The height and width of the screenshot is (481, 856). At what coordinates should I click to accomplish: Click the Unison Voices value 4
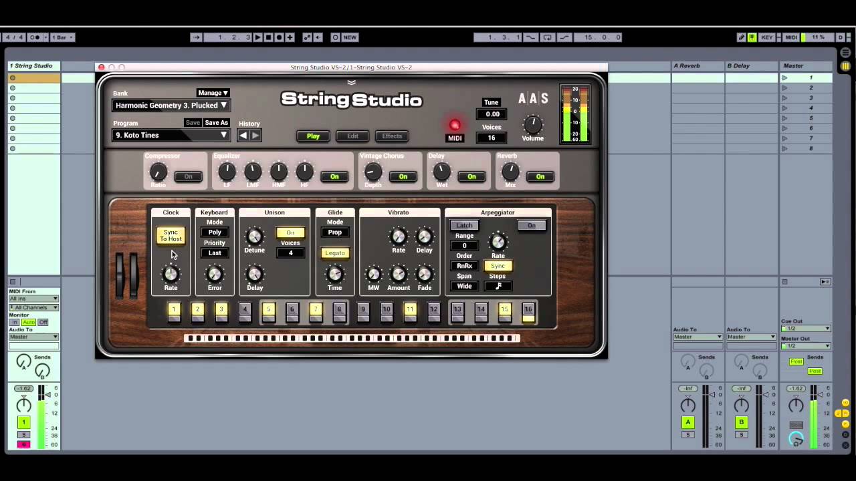(x=290, y=253)
